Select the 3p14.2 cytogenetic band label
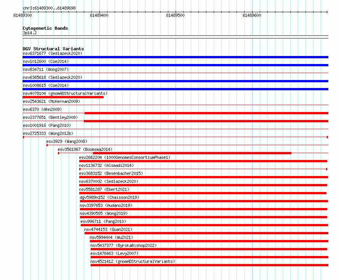This screenshot has height=280, width=339. pyautogui.click(x=30, y=33)
